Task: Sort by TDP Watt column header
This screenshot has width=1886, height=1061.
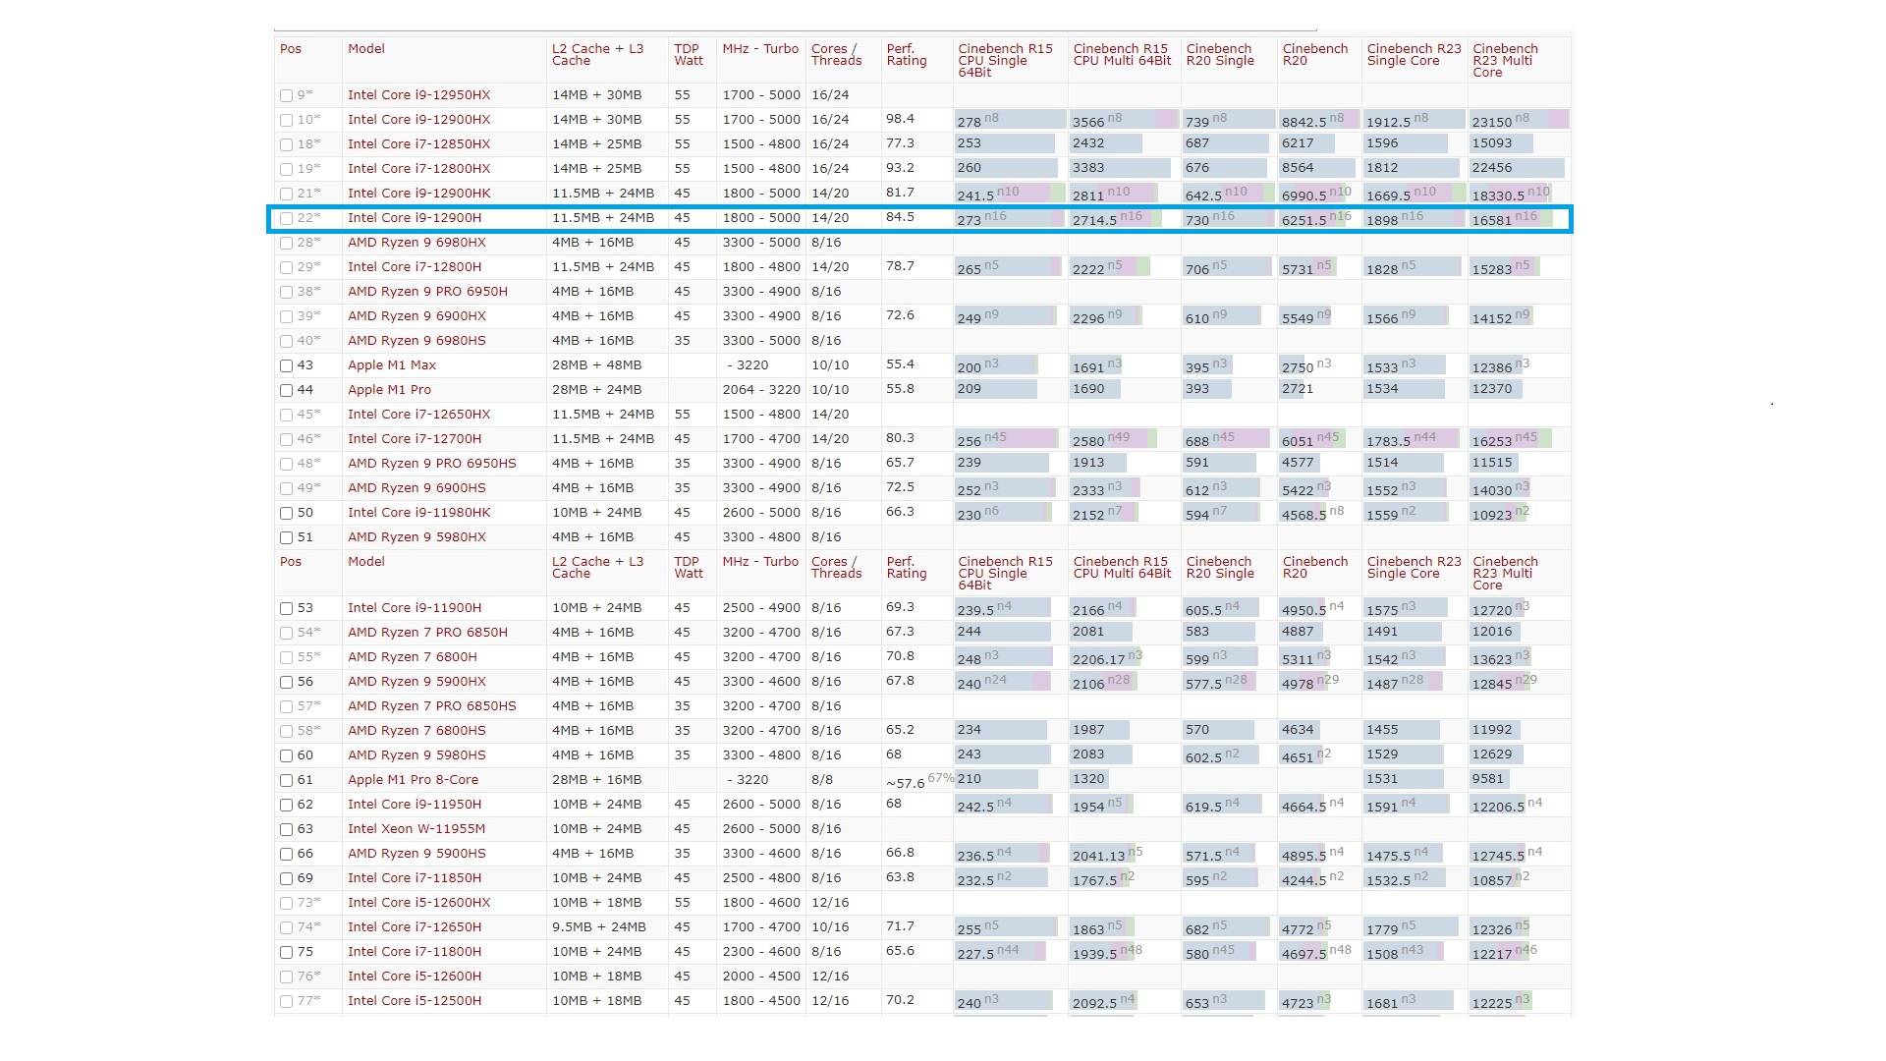Action: pos(688,55)
